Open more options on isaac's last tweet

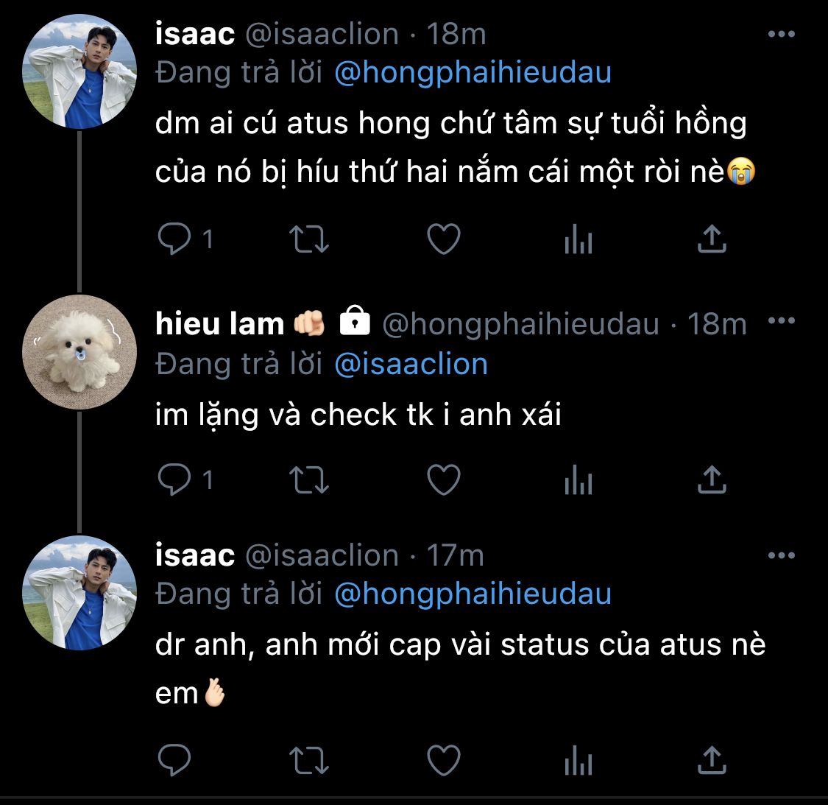[781, 556]
